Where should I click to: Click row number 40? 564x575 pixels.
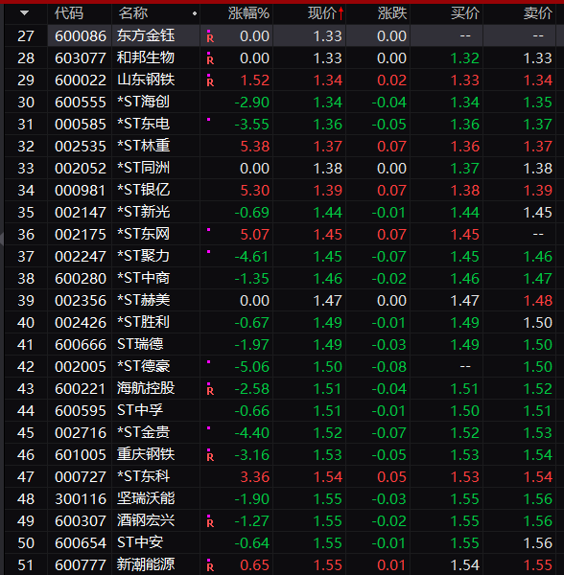point(26,323)
